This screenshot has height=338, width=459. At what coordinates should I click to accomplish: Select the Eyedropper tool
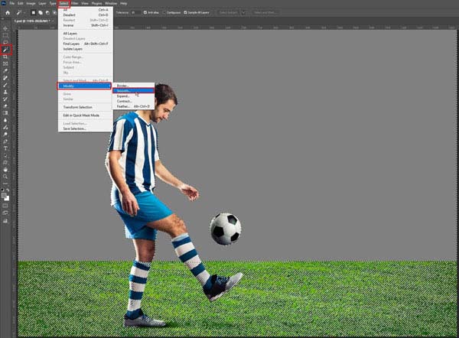(x=5, y=71)
